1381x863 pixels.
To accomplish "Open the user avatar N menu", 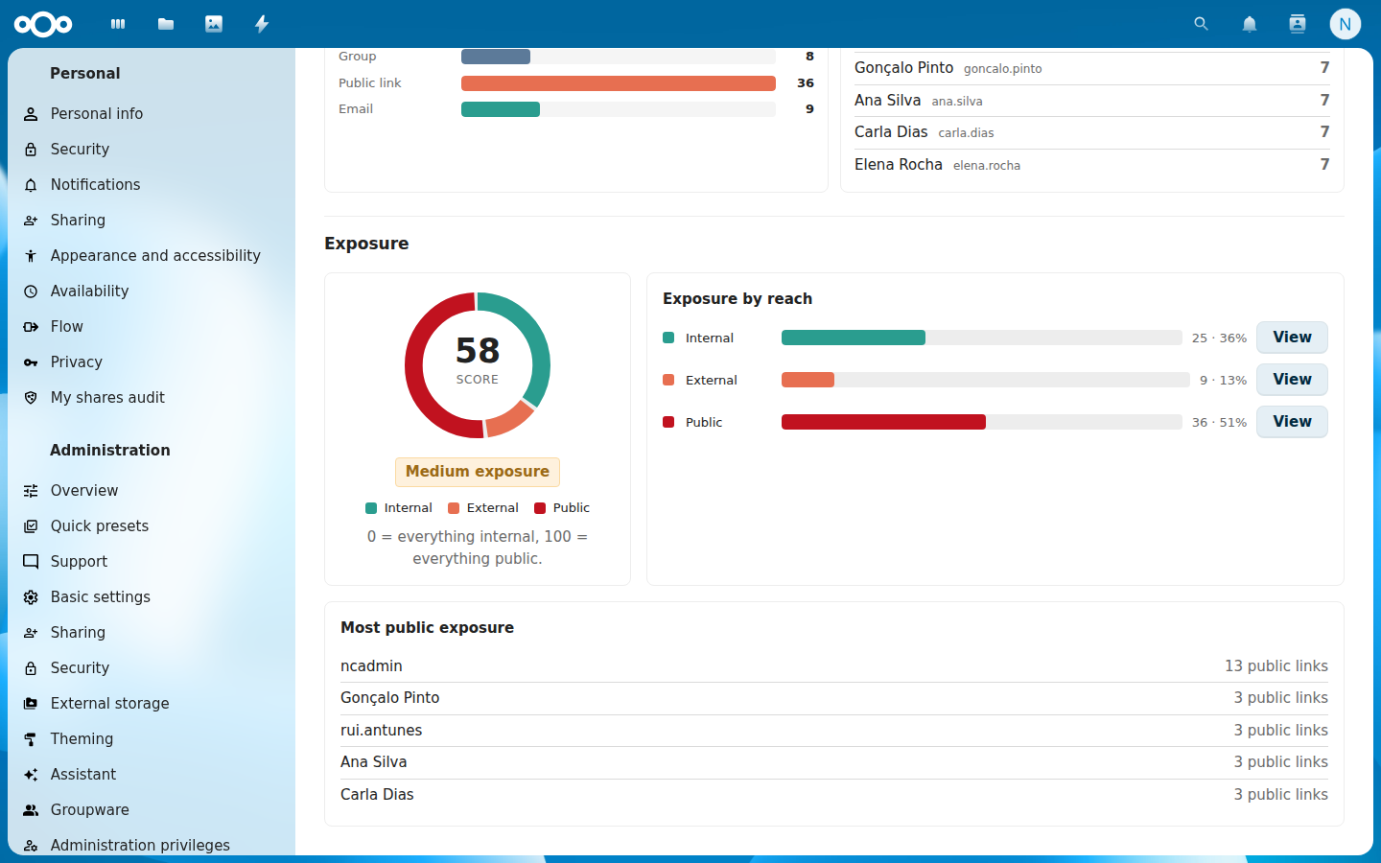I will (1345, 24).
